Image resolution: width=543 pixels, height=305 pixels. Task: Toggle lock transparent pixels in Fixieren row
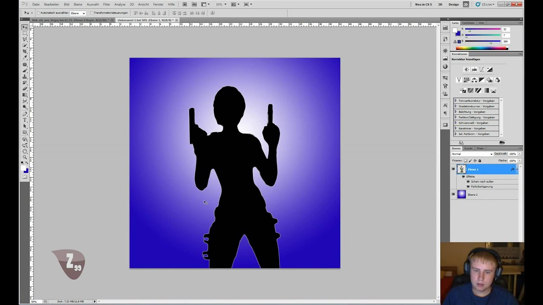pyautogui.click(x=465, y=161)
